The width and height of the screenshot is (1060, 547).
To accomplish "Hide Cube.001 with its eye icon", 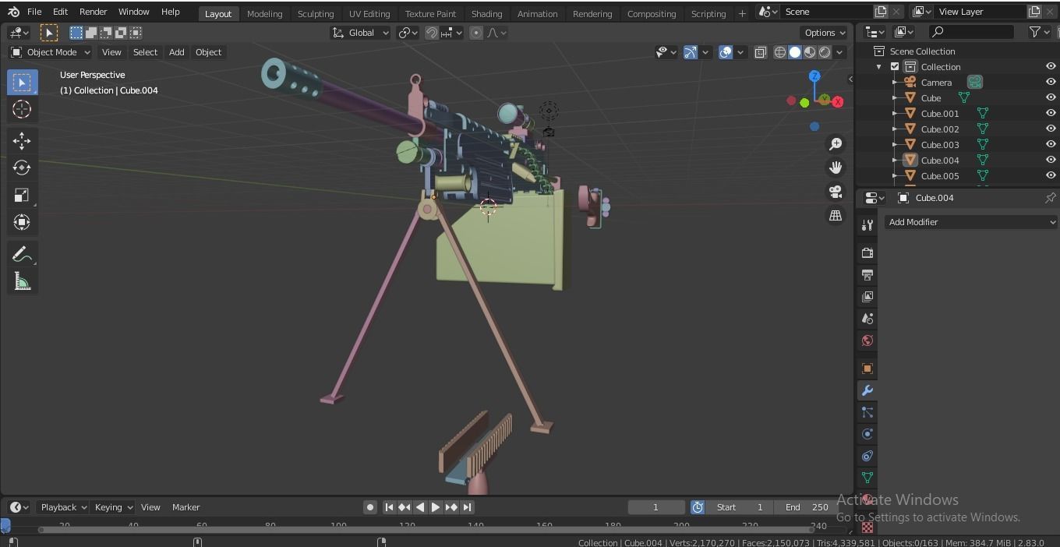I will click(1051, 113).
